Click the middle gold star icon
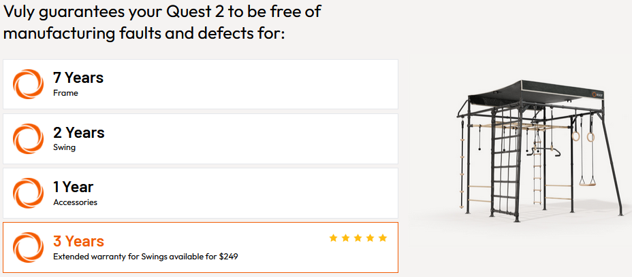This screenshot has height=277, width=632. (358, 238)
